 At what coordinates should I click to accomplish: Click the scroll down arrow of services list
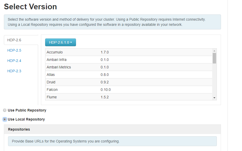(214, 98)
